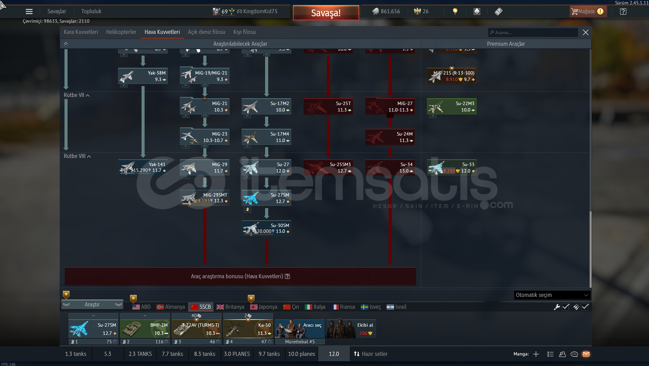Open the chat bubble icon
The width and height of the screenshot is (649, 366).
click(574, 354)
